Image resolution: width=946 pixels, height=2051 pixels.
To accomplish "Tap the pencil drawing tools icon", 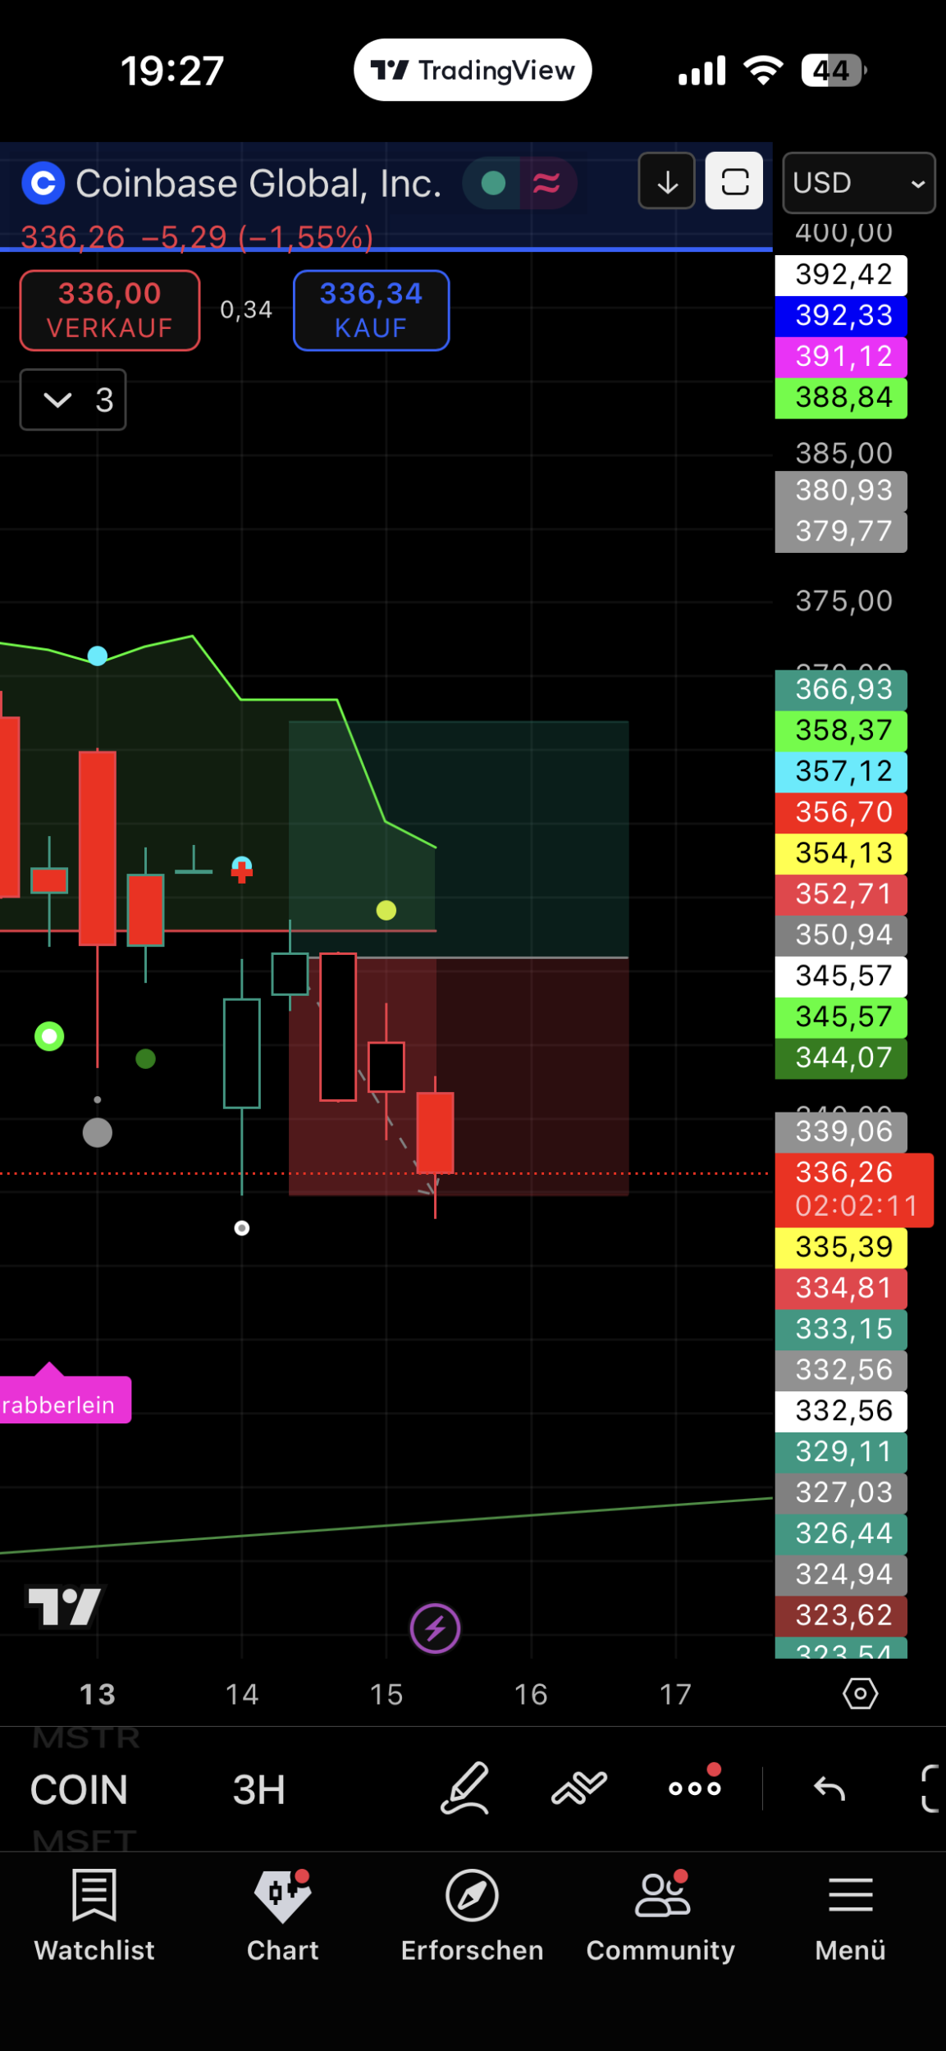I will (x=465, y=1788).
